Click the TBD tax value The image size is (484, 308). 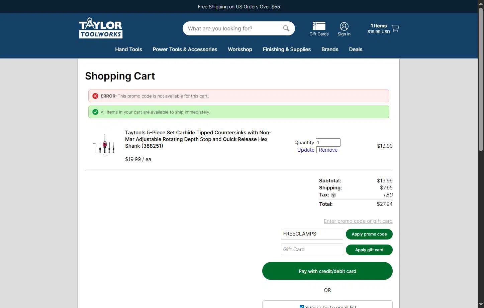(388, 195)
